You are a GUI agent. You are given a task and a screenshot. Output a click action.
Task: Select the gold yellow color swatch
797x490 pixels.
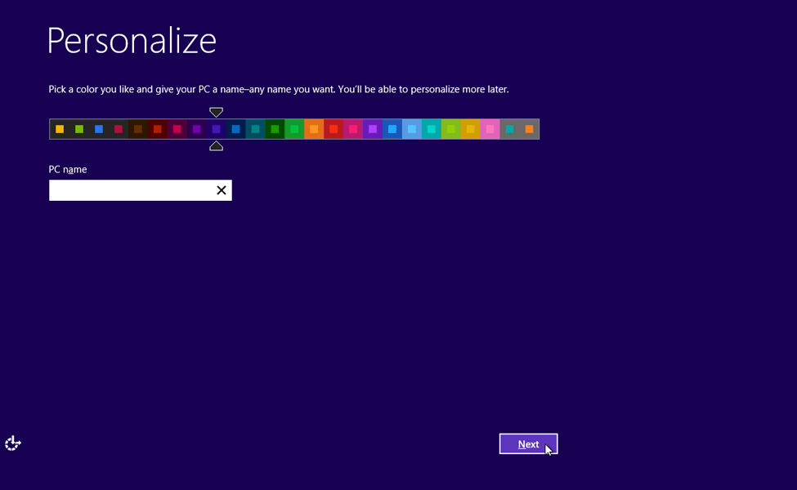[471, 129]
